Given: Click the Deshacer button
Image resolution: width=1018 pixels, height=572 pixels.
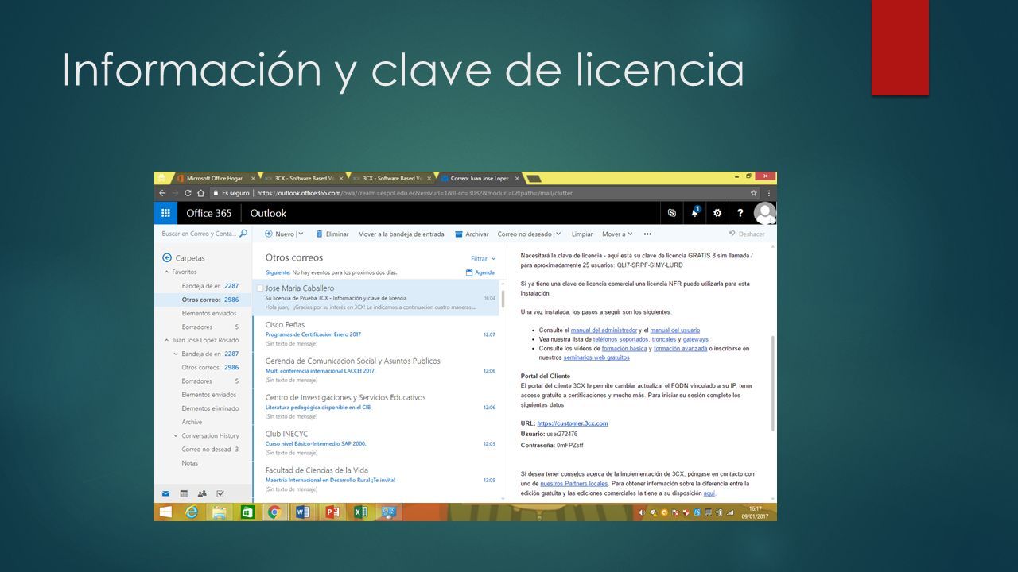Looking at the screenshot, I should coord(747,234).
